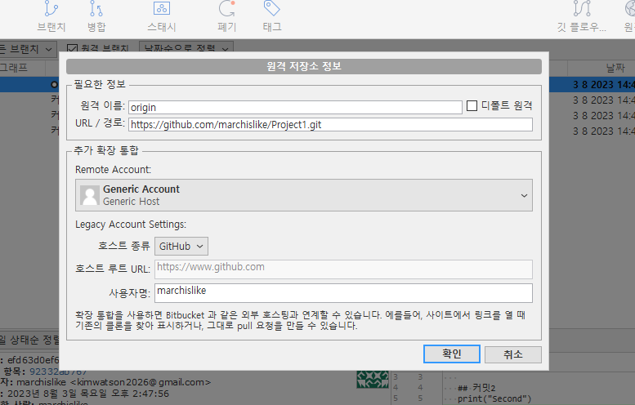
Task: Click the 폐기 (Discard) toolbar icon
Action: 227,16
